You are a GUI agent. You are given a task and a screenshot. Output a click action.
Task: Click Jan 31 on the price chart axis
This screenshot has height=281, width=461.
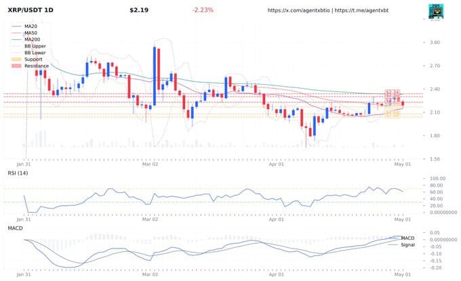(24, 165)
